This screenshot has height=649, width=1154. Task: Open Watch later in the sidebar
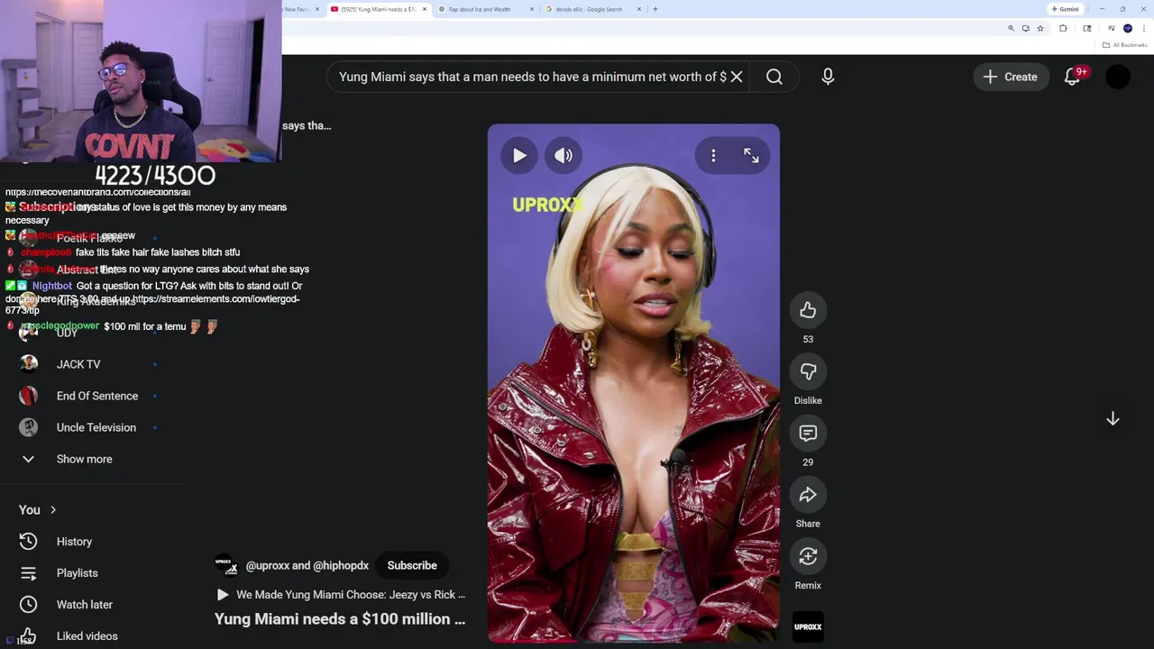tap(84, 605)
